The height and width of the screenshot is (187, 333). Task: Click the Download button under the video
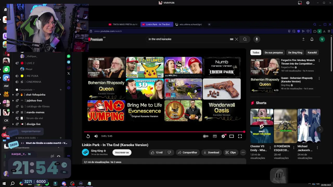click(211, 152)
